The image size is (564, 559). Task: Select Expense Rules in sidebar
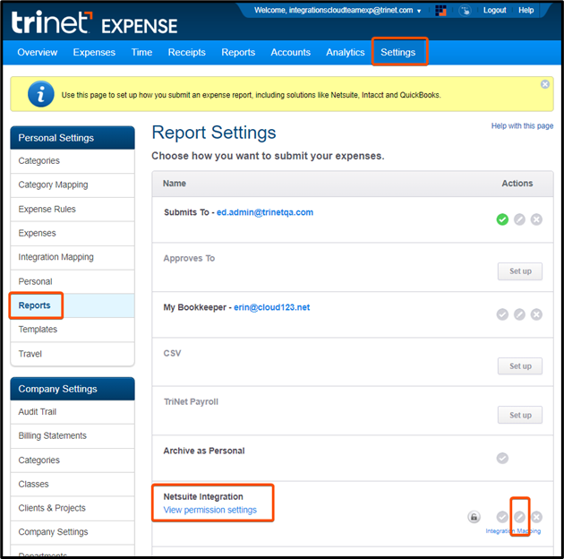click(73, 209)
